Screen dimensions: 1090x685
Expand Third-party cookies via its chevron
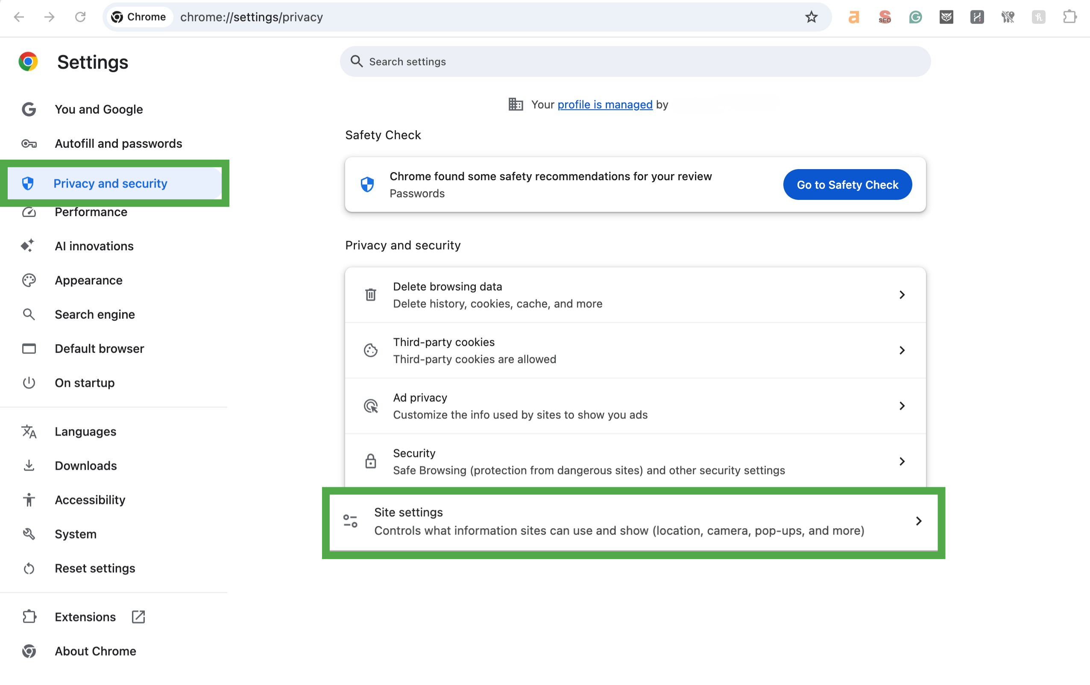tap(902, 351)
